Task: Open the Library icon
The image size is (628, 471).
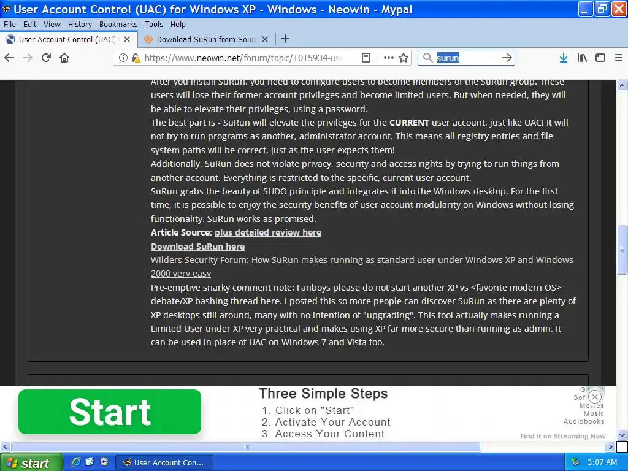Action: [582, 58]
